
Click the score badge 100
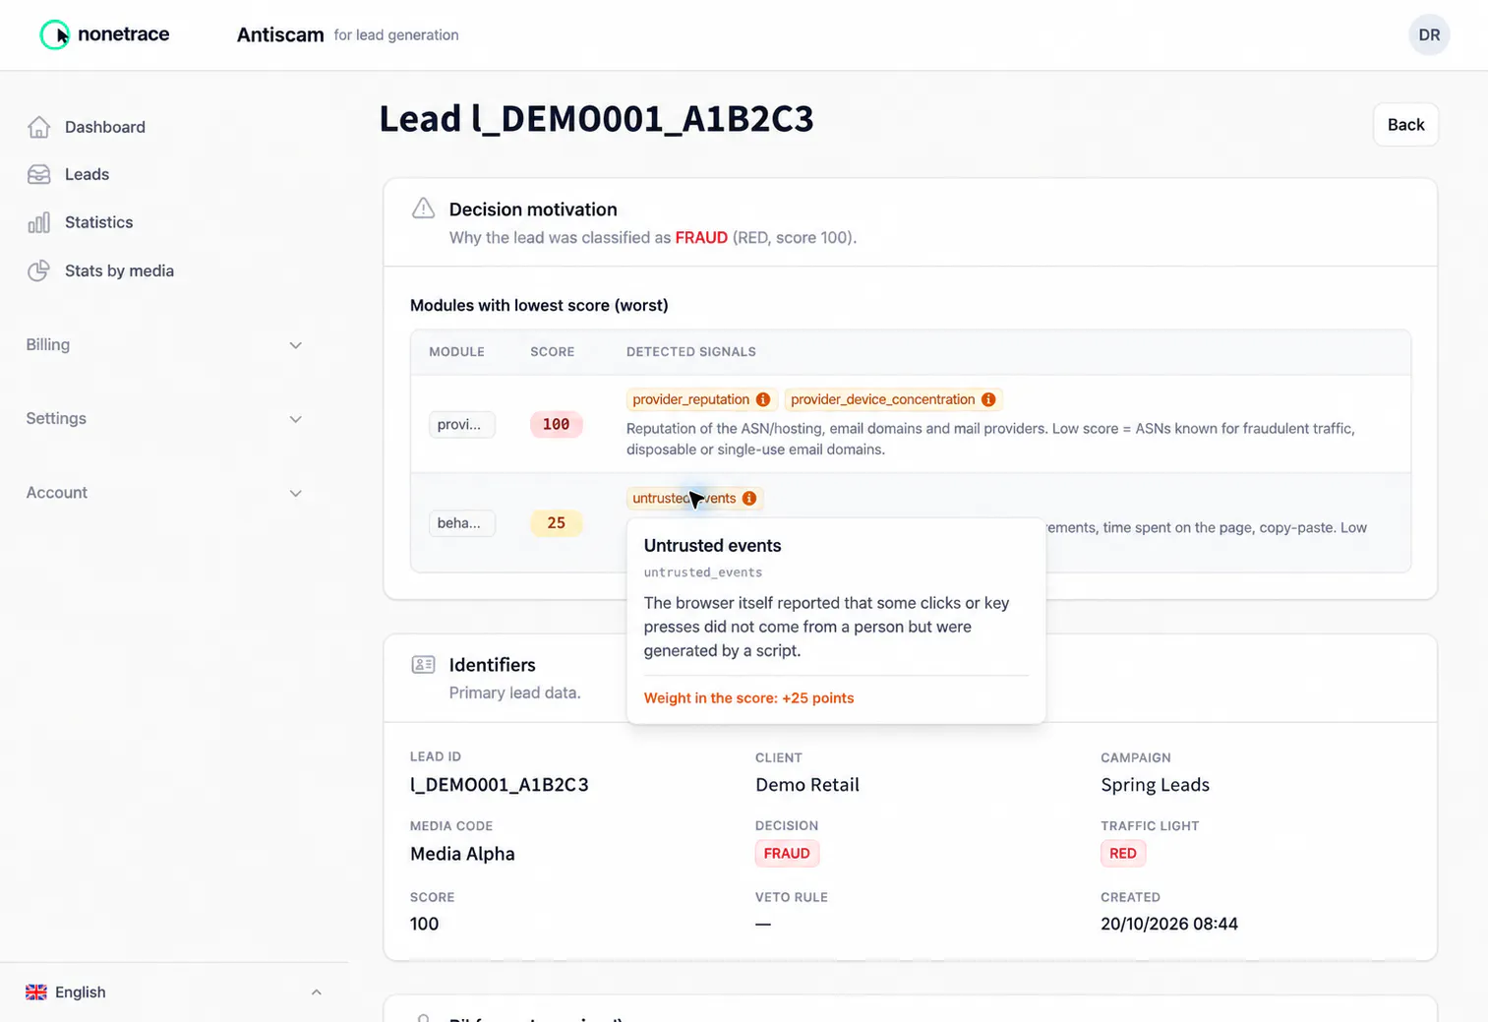[x=556, y=425]
